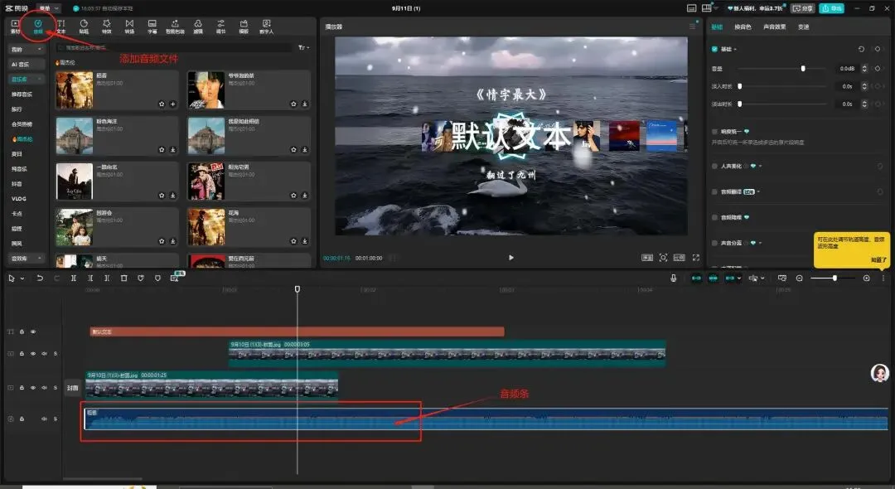Click the 导出 export button
The image size is (895, 489).
pos(831,8)
